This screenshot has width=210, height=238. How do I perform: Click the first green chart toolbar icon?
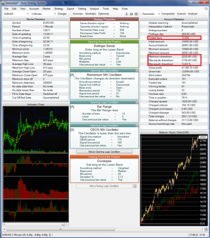(131, 14)
